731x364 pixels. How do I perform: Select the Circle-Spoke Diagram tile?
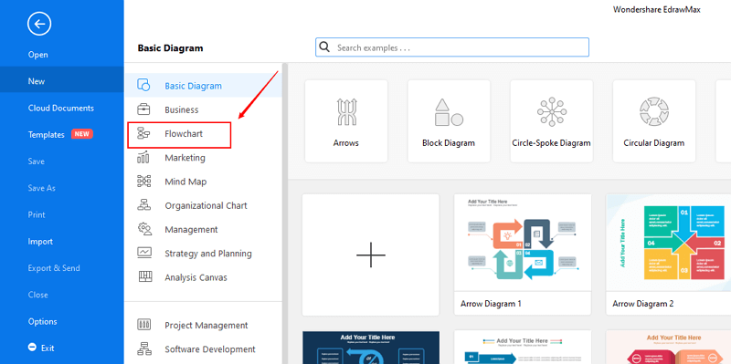pos(552,121)
